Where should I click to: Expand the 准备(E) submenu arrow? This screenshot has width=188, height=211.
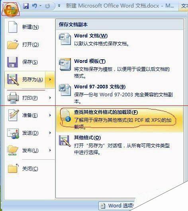pyautogui.click(x=50, y=115)
